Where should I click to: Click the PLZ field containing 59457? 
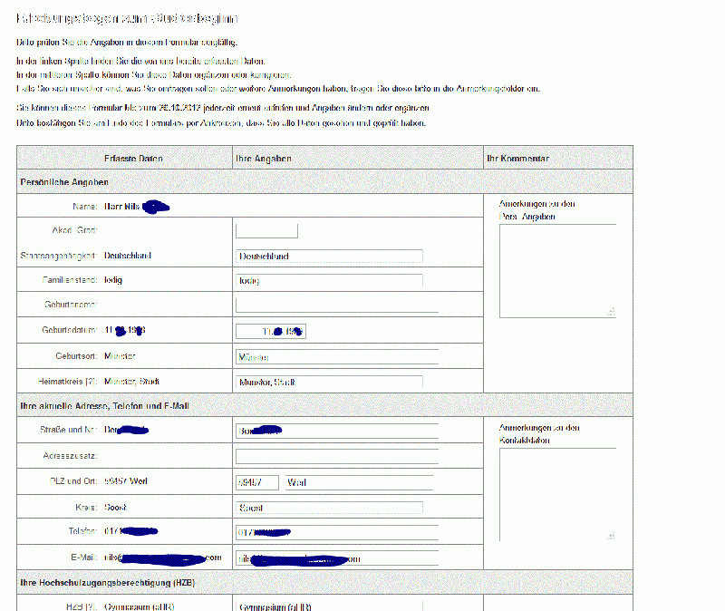(x=257, y=482)
